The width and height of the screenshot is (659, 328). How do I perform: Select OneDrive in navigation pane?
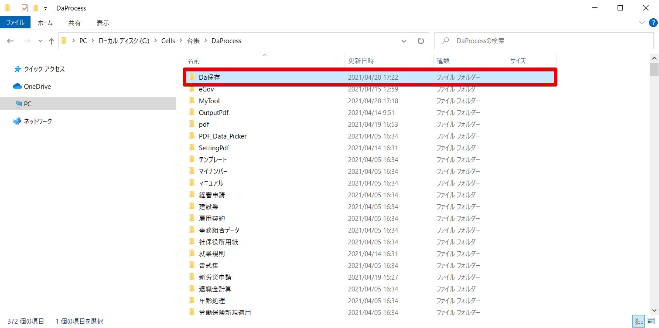click(37, 87)
